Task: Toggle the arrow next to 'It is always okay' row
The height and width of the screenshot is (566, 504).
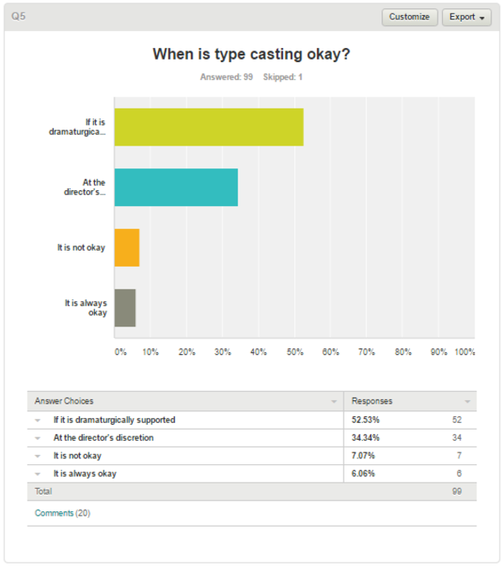Action: (38, 474)
